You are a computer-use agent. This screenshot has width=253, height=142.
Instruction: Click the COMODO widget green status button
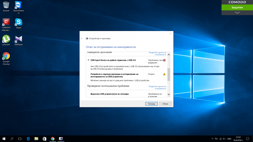tap(237, 7)
